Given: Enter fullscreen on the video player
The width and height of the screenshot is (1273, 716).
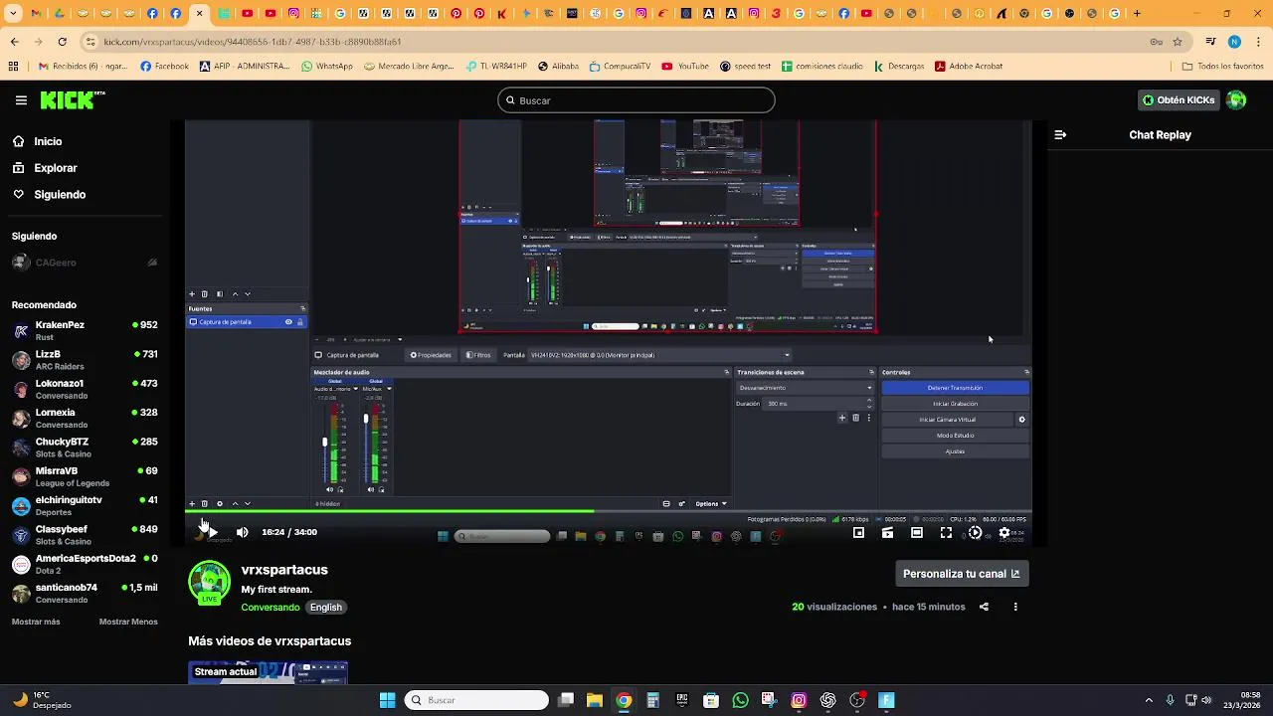Looking at the screenshot, I should coord(946,533).
